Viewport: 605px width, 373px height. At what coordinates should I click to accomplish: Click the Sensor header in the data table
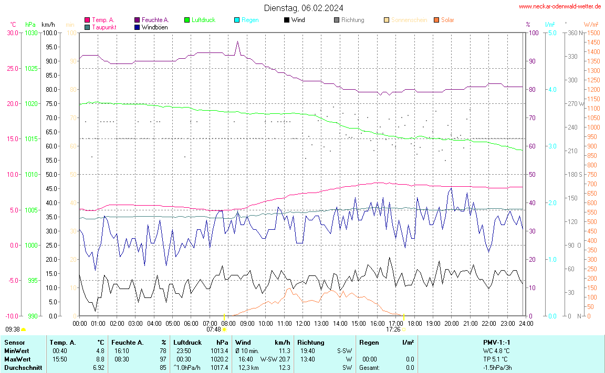click(14, 342)
